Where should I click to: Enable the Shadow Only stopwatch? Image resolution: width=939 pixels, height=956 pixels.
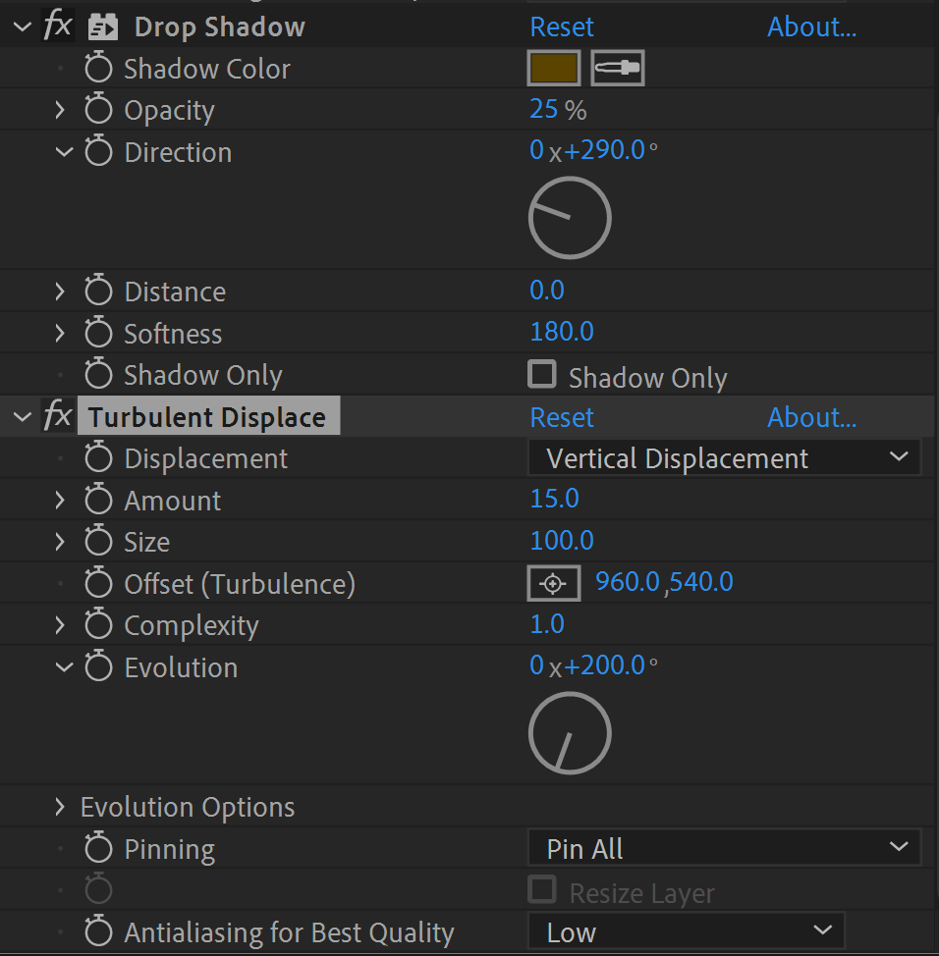tap(98, 374)
